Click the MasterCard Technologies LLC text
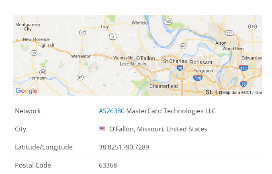The width and height of the screenshot is (272, 174). 171,111
